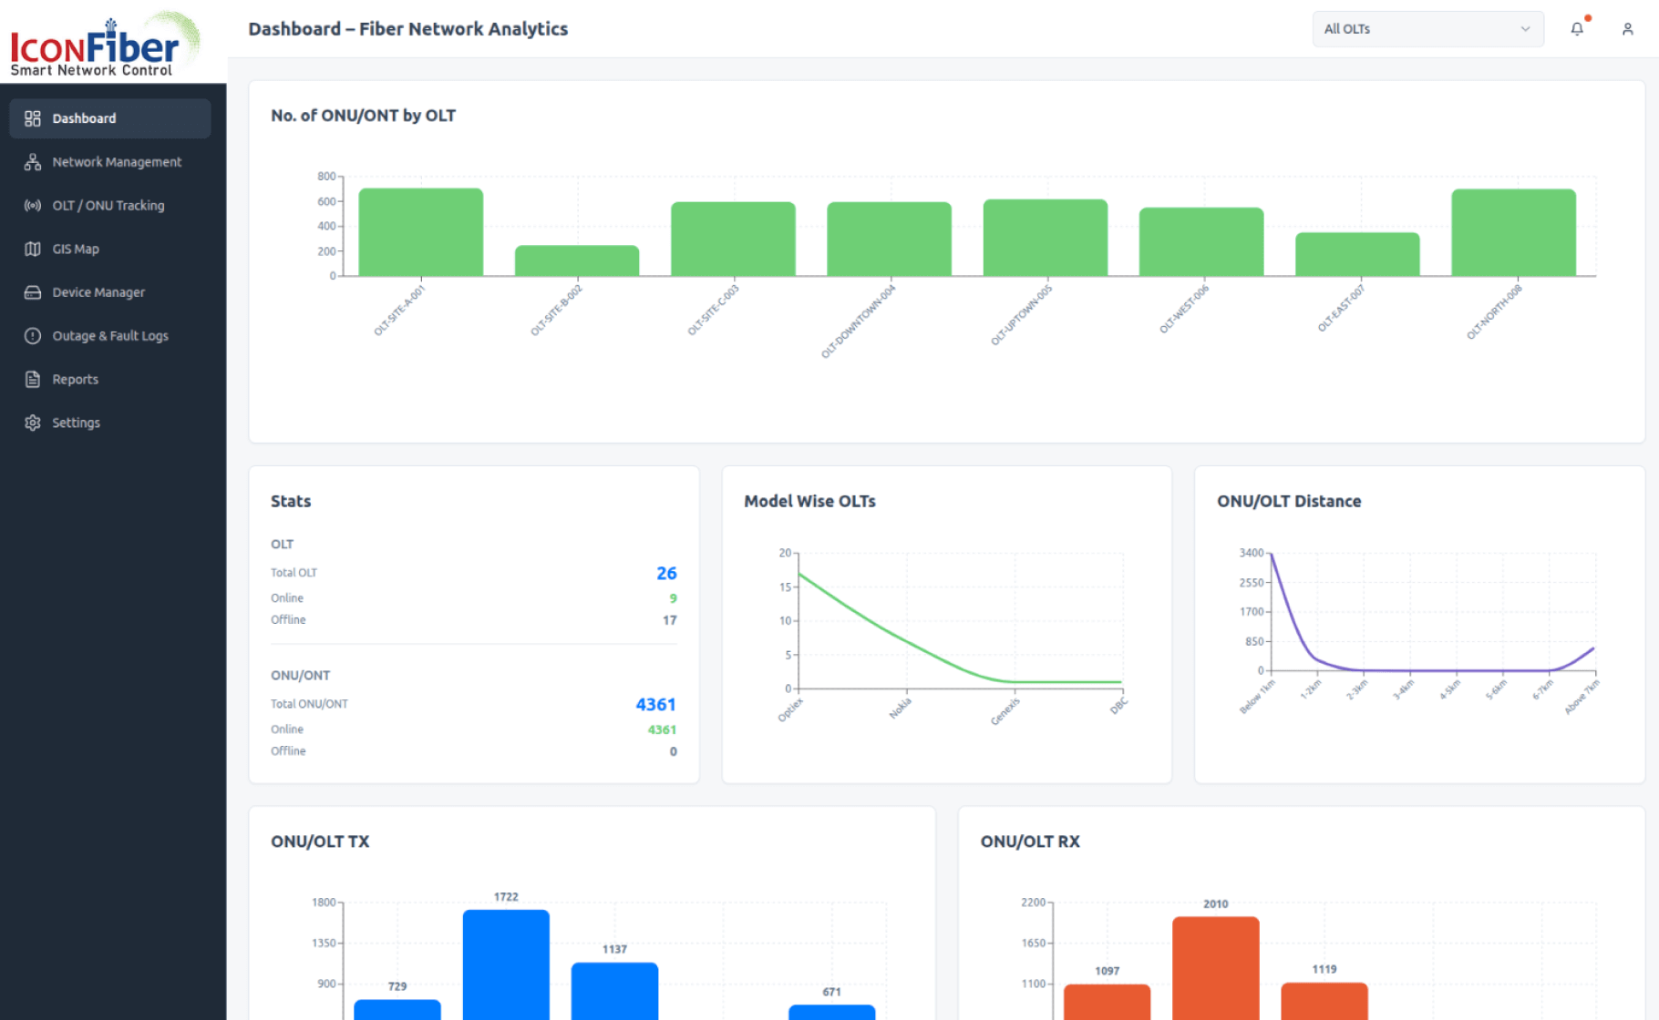Viewport: 1659px width, 1020px height.
Task: Expand the All OLTs chevron arrow
Action: pyautogui.click(x=1525, y=29)
